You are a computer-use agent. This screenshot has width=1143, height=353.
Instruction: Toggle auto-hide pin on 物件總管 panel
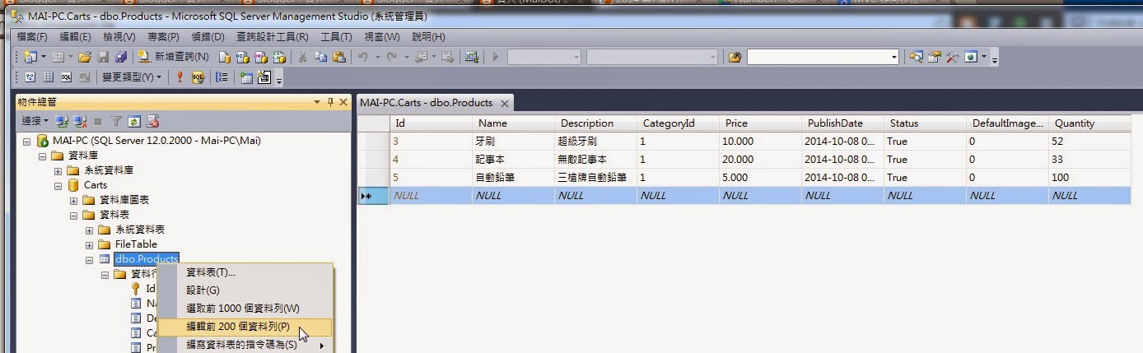[x=330, y=102]
